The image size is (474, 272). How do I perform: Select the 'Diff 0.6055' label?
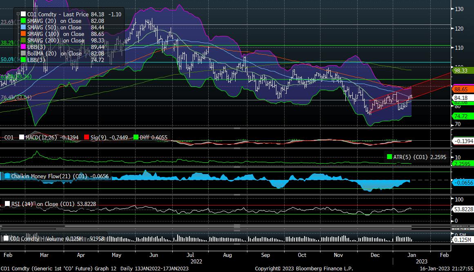pos(154,137)
